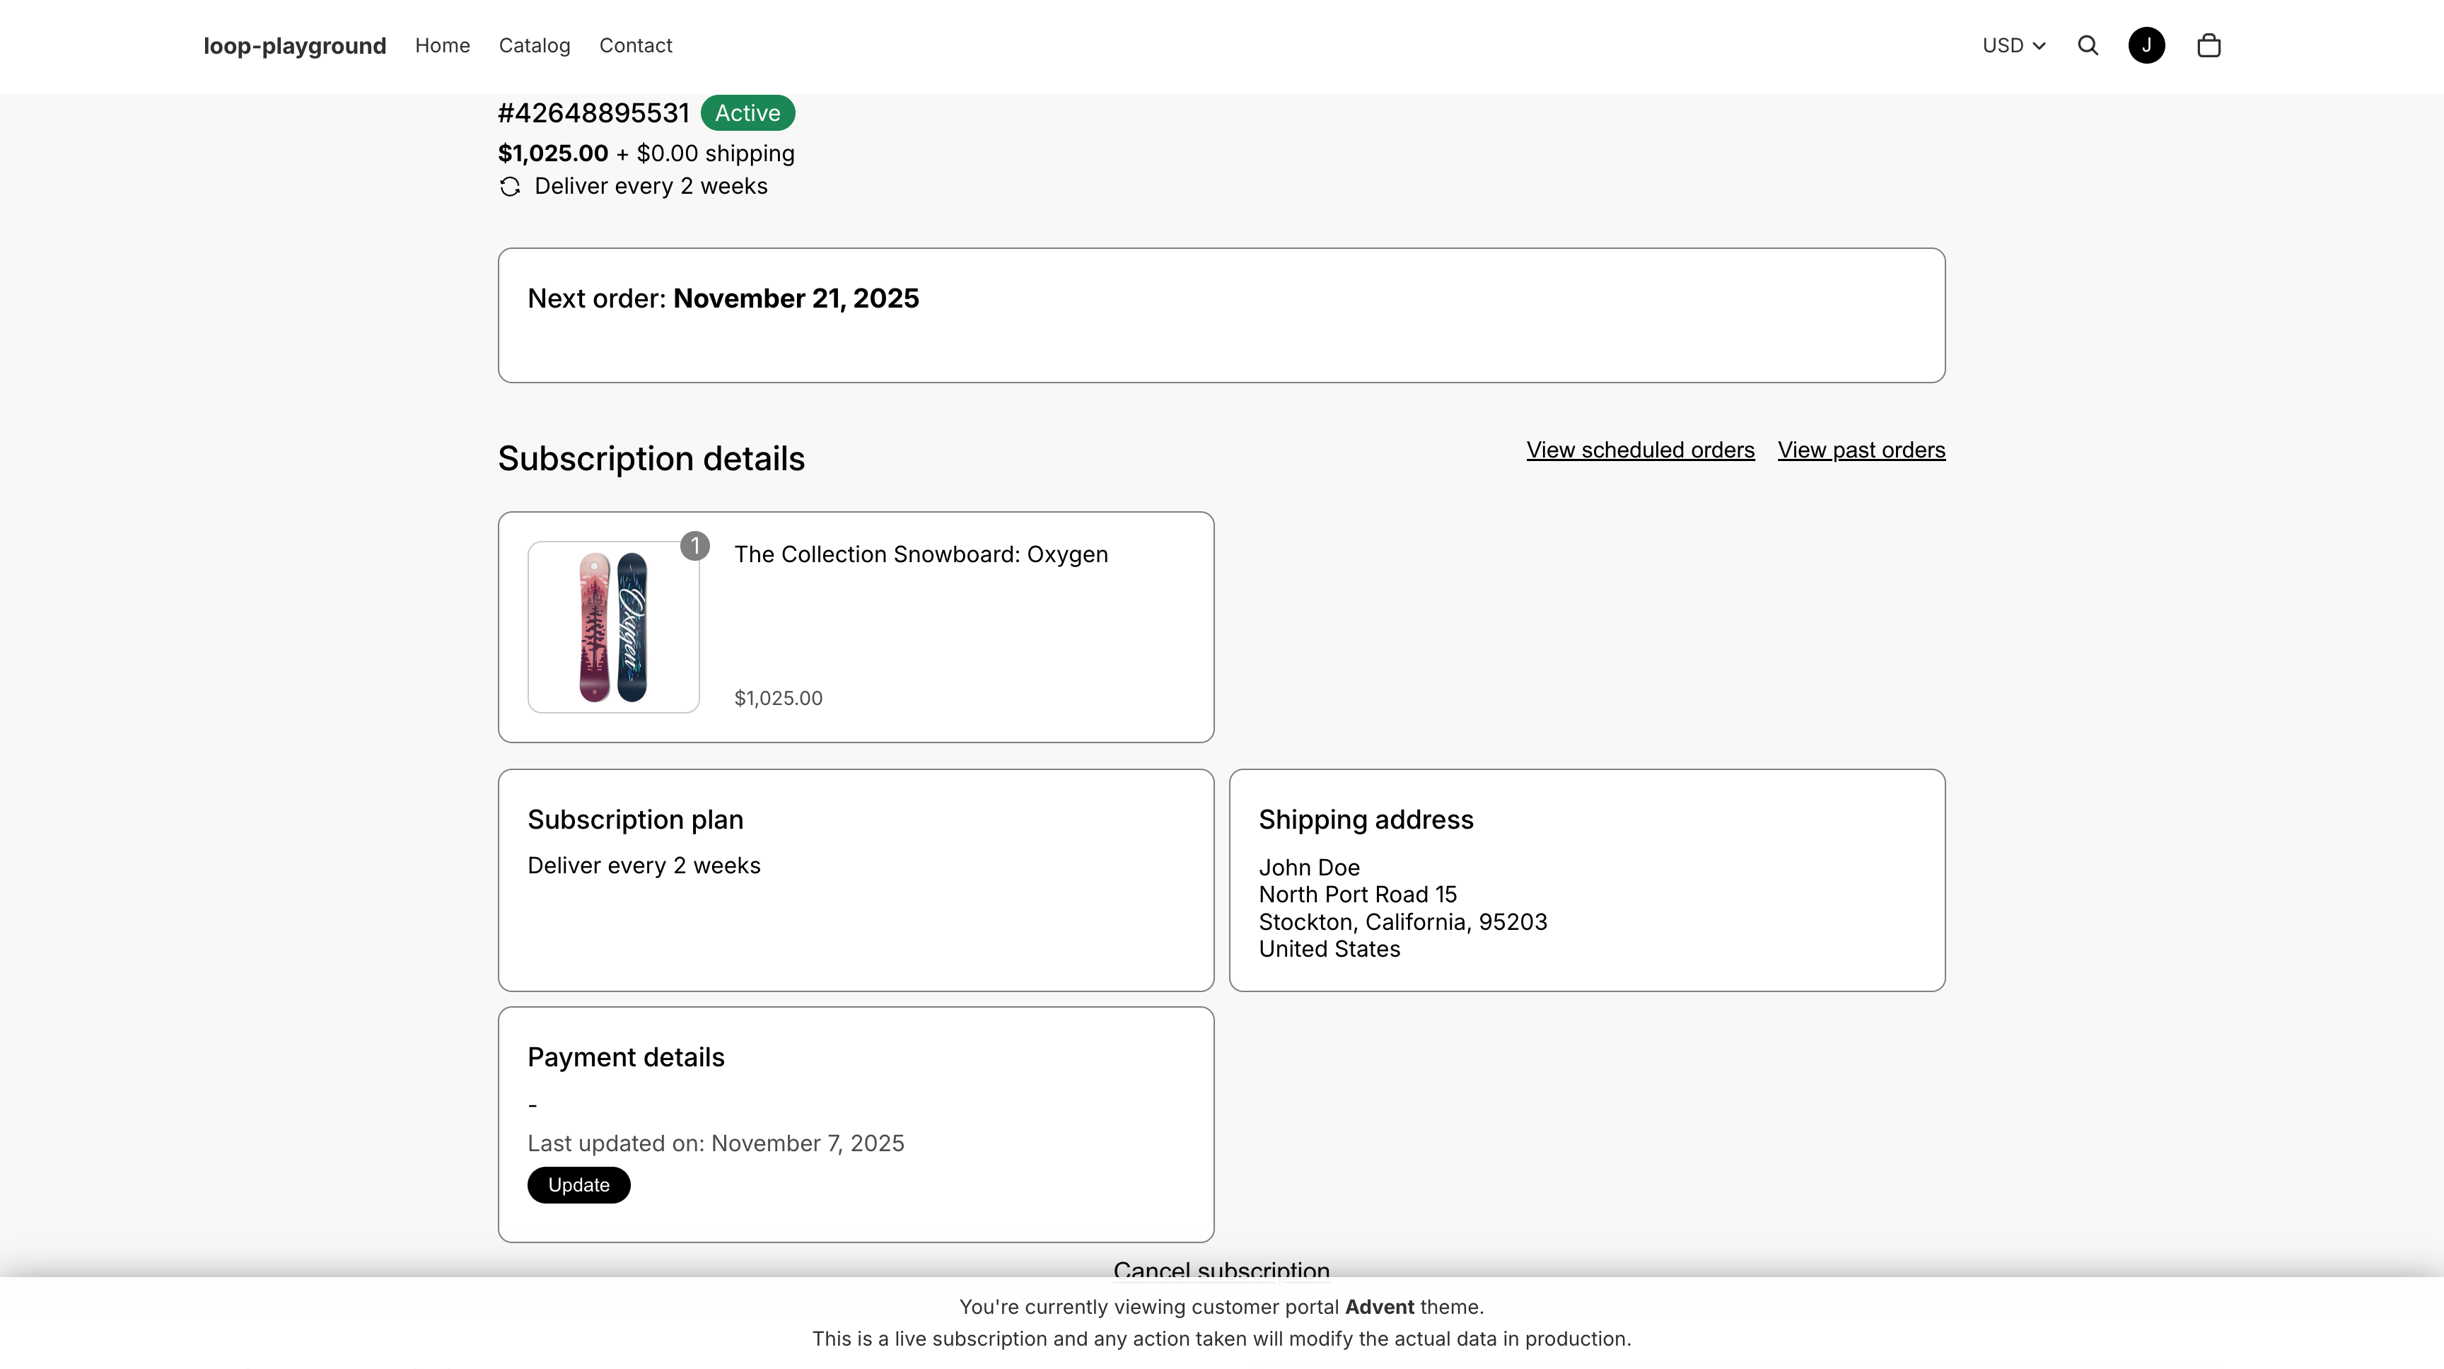Open the search magnifier icon

coord(2088,45)
